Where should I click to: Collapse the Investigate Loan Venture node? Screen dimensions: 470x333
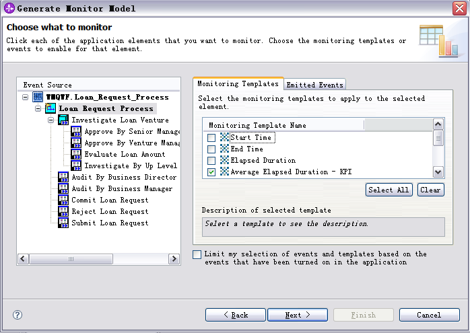tap(51, 120)
